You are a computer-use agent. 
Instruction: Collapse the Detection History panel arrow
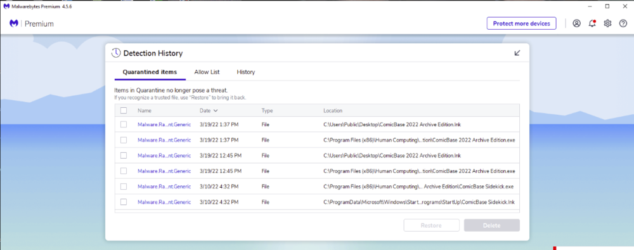click(x=517, y=53)
